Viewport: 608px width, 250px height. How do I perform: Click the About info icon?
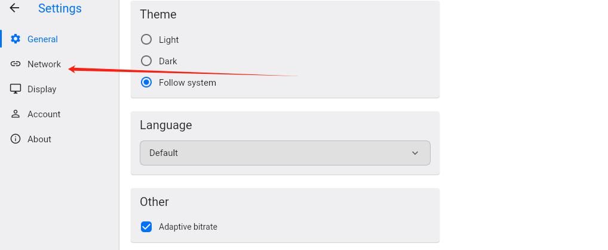(16, 139)
